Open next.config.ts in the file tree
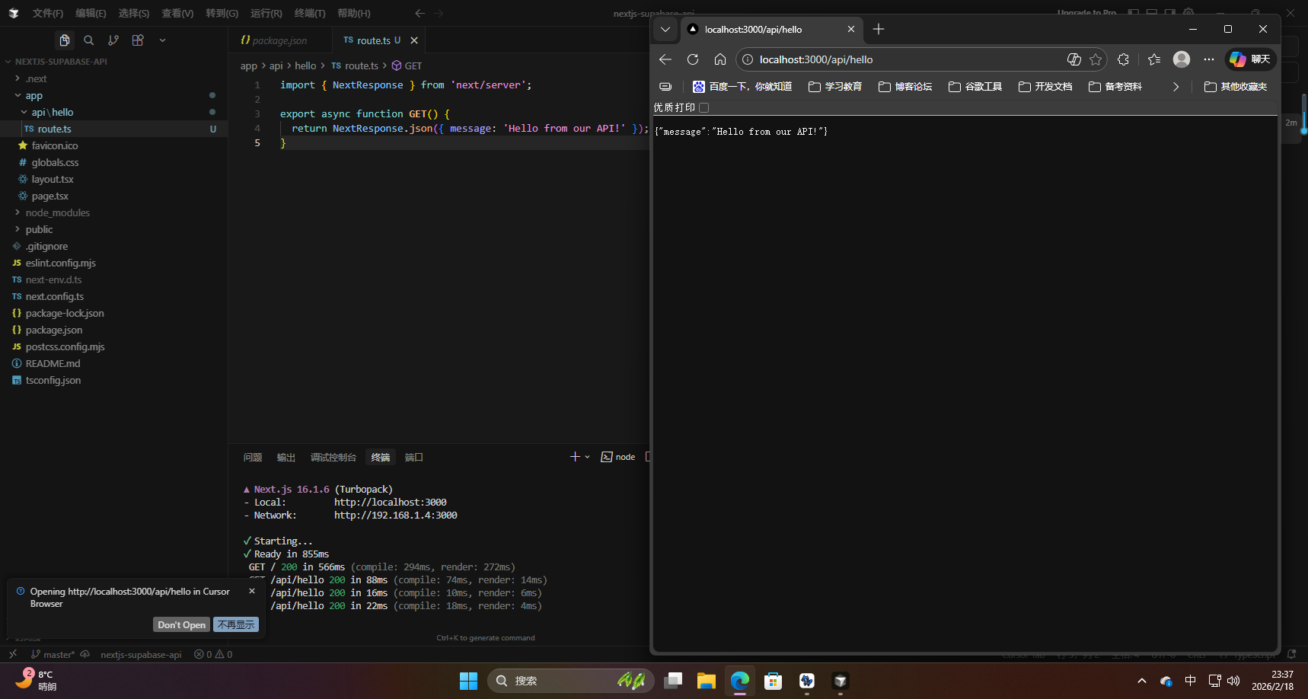The height and width of the screenshot is (699, 1308). (54, 296)
